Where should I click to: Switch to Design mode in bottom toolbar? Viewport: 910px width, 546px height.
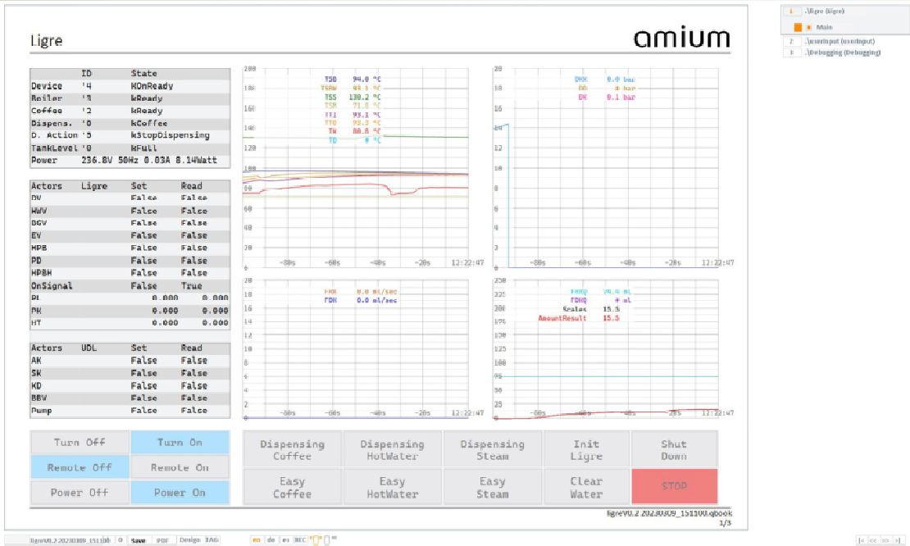189,540
